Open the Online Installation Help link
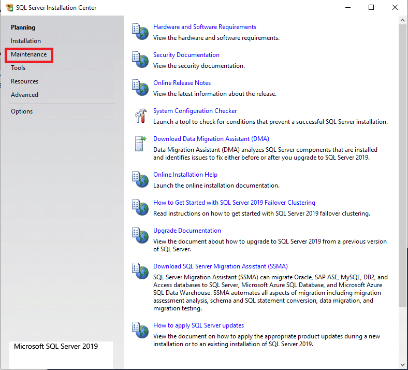The height and width of the screenshot is (370, 408). [x=185, y=175]
